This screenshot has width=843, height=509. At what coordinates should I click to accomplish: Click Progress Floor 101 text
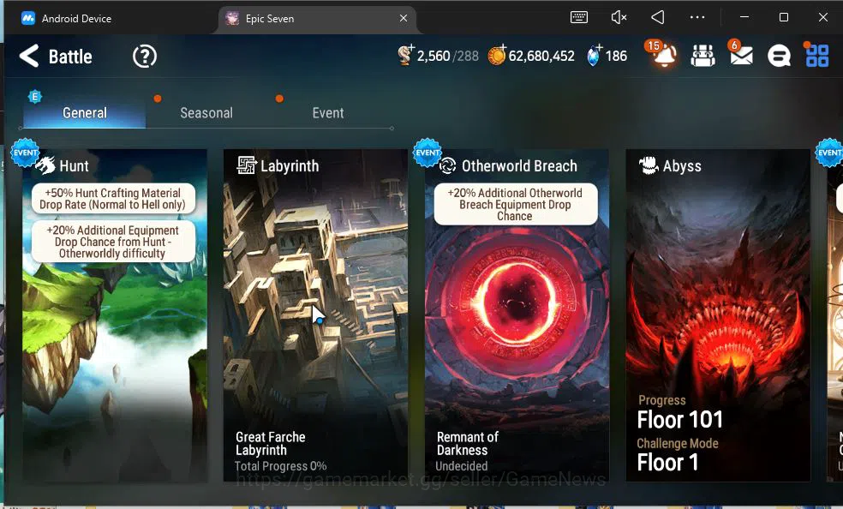(680, 413)
